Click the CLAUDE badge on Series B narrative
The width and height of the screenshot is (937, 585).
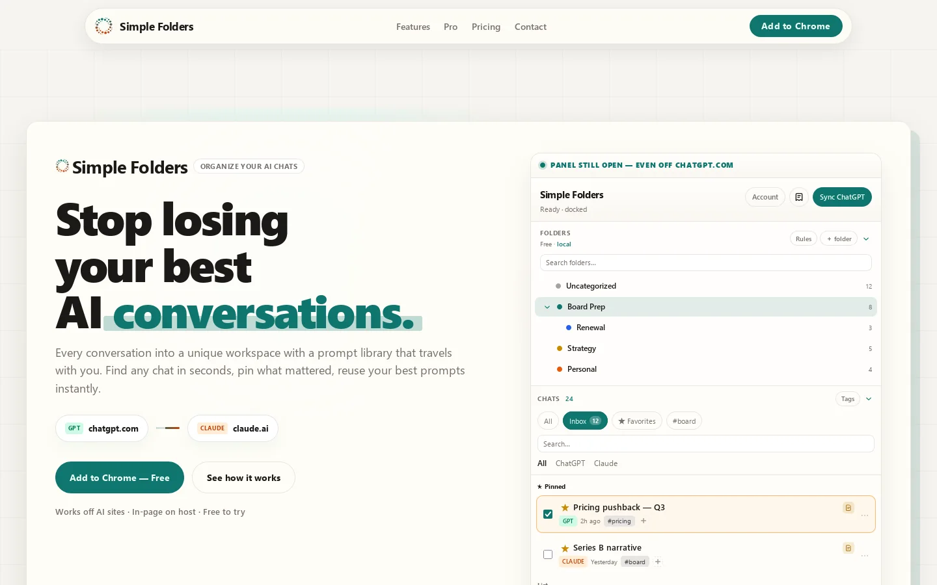click(573, 562)
